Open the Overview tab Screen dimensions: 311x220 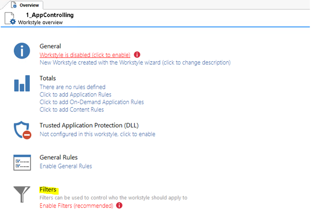tap(25, 5)
